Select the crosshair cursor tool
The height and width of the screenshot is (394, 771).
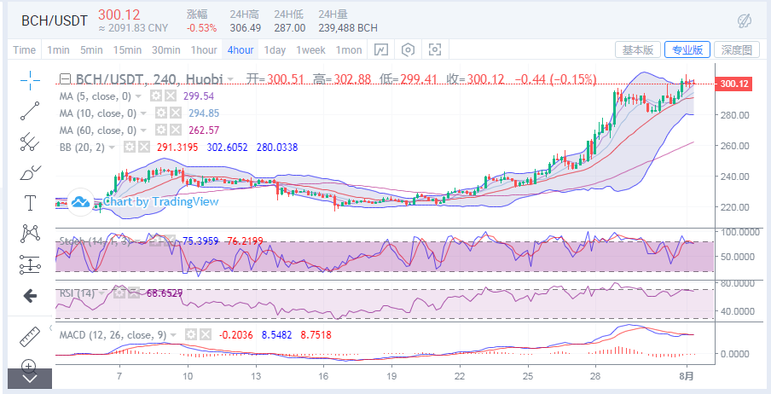coord(30,80)
